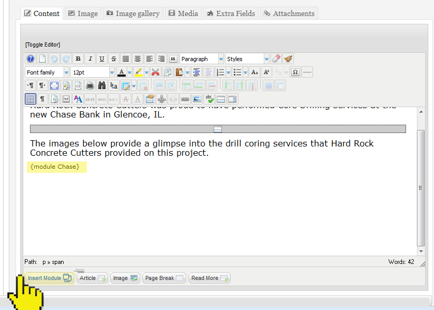The image size is (434, 310).
Task: Open the editor Help icon
Action: [31, 58]
